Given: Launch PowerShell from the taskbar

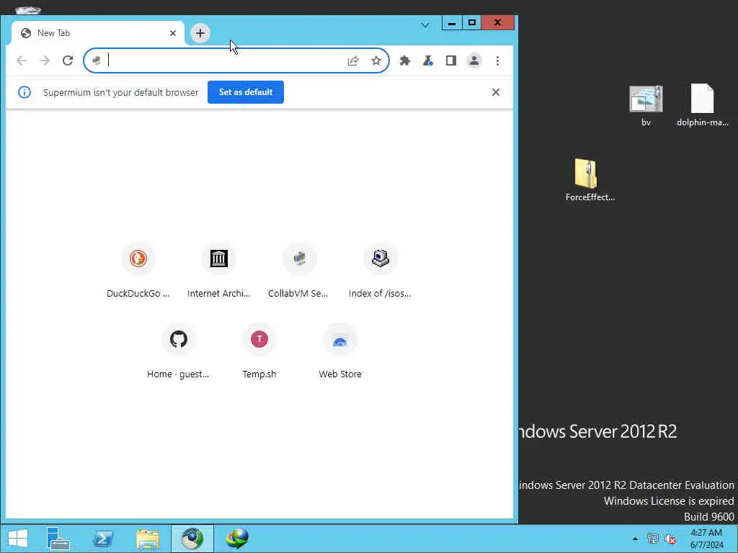Looking at the screenshot, I should coord(103,539).
